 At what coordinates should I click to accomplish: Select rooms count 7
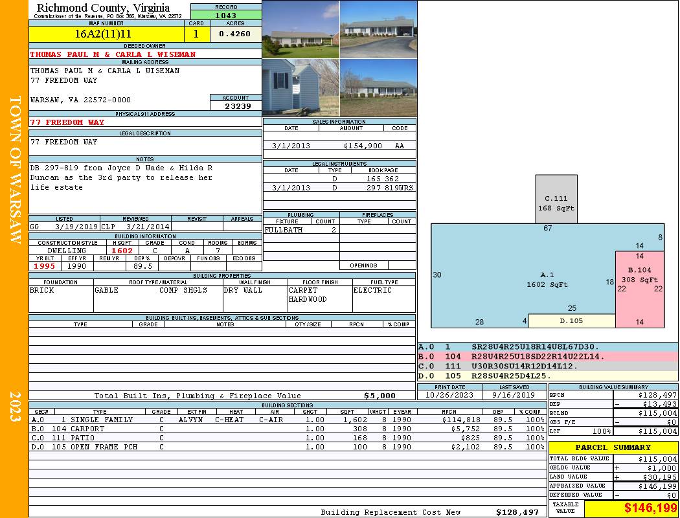pyautogui.click(x=218, y=251)
